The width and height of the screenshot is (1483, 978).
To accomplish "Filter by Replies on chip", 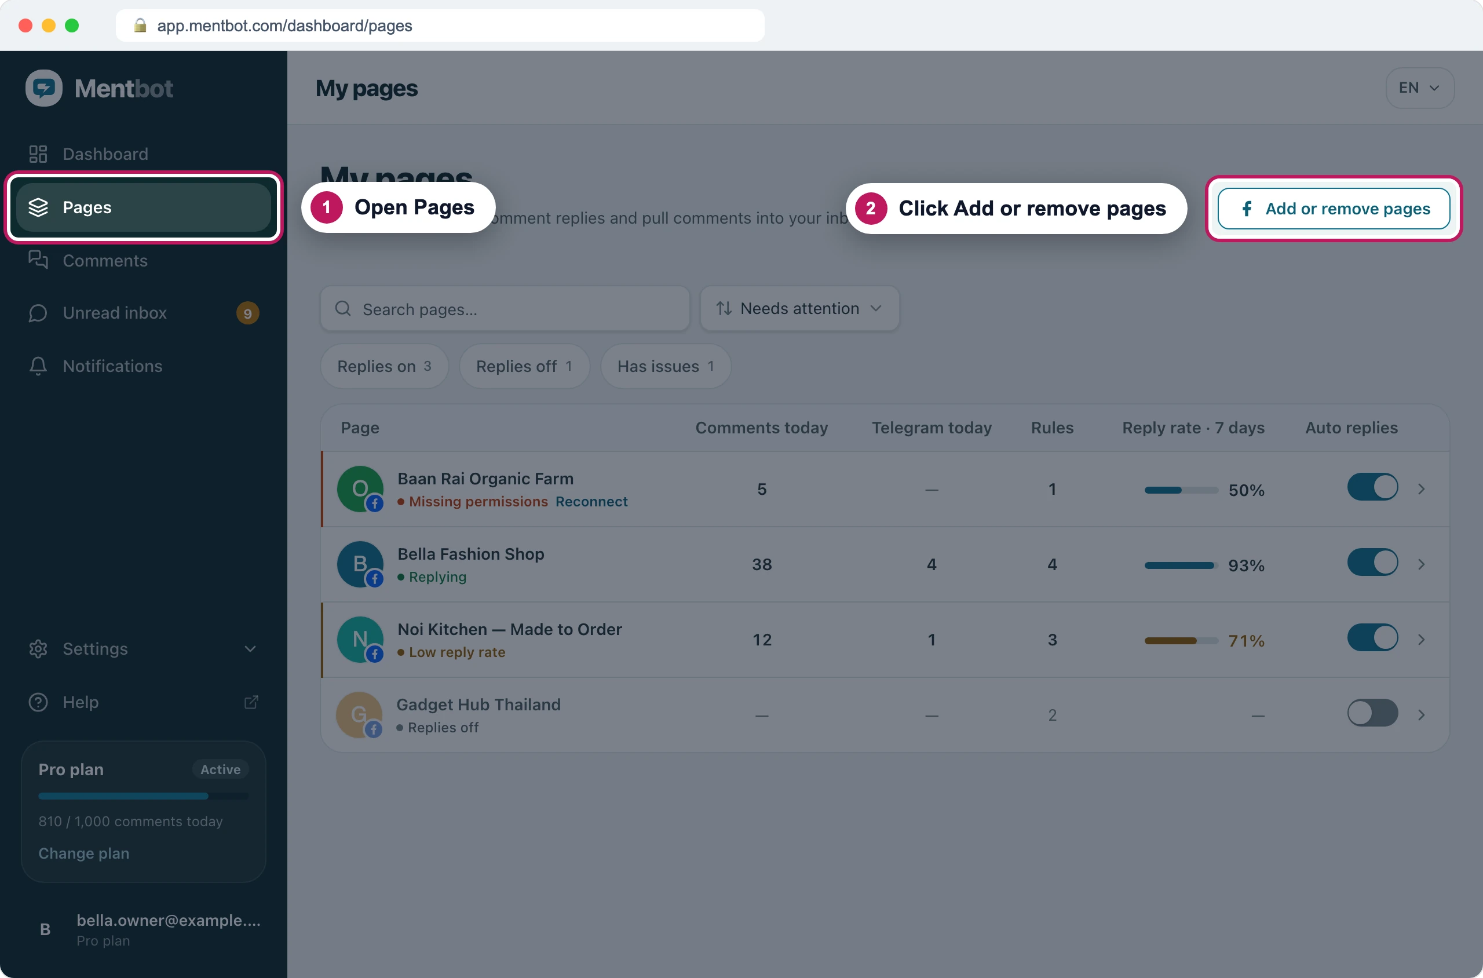I will [384, 366].
